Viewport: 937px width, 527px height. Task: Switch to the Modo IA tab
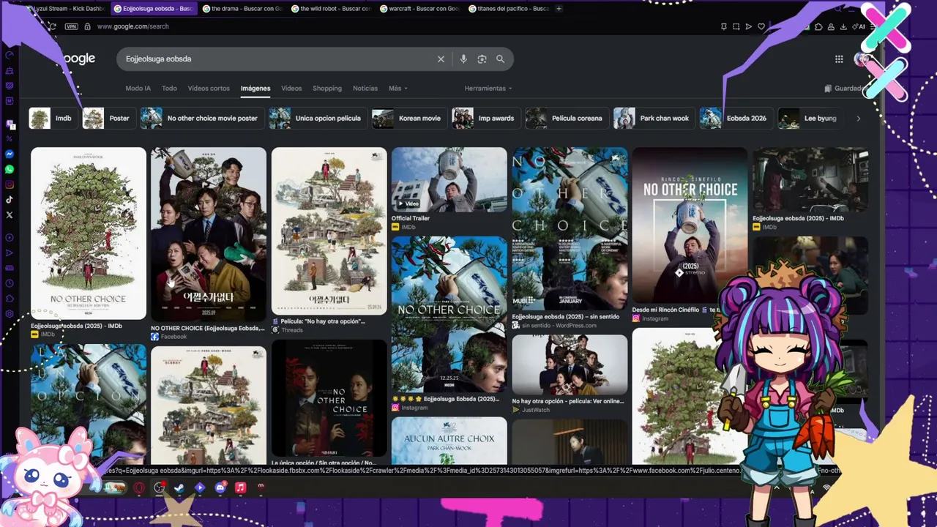tap(138, 89)
